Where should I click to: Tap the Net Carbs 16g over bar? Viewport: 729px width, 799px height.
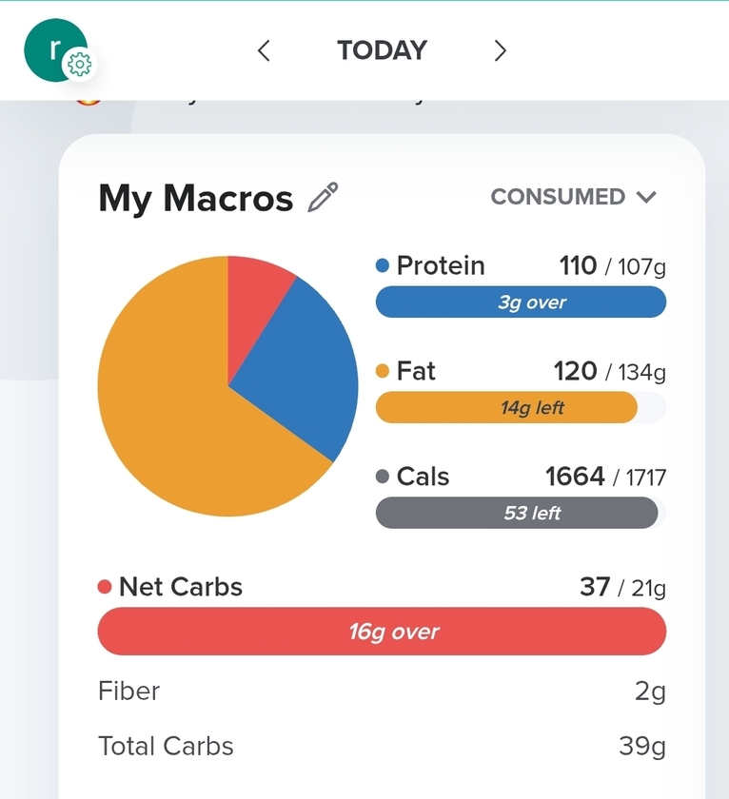tap(382, 632)
